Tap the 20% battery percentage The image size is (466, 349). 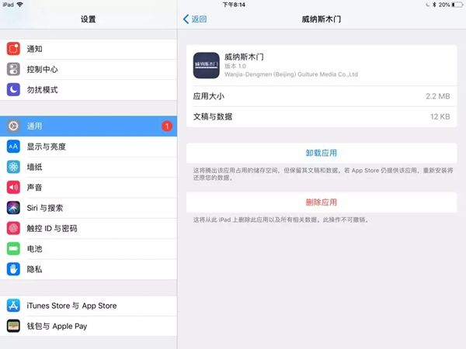click(444, 5)
